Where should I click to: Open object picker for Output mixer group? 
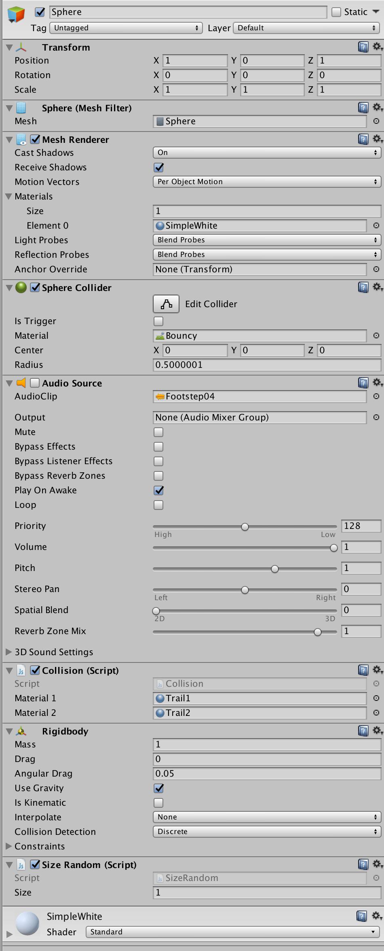tap(376, 417)
